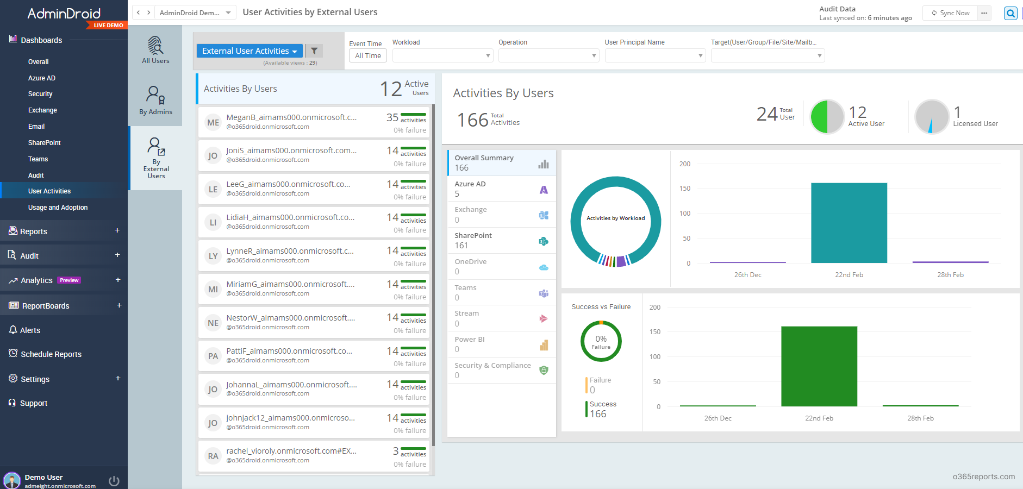
Task: Open the Azure AD dashboard
Action: pyautogui.click(x=42, y=78)
